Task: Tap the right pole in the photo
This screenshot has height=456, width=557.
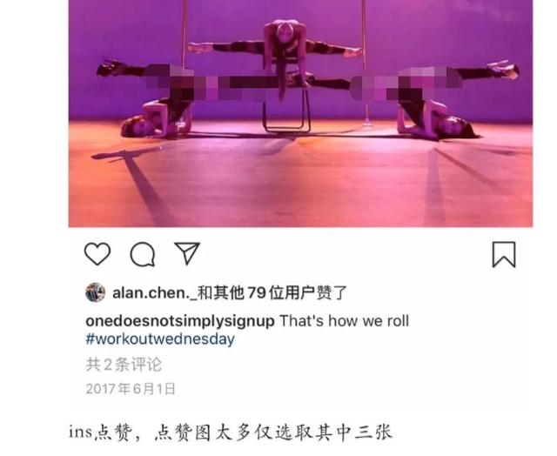Action: tap(365, 62)
